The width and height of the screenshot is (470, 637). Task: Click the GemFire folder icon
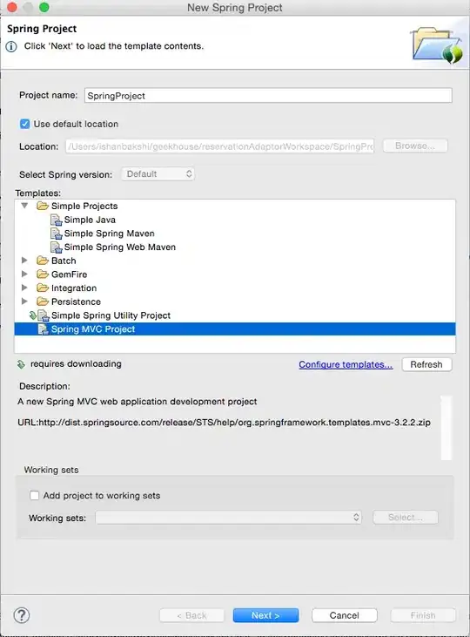pyautogui.click(x=43, y=274)
